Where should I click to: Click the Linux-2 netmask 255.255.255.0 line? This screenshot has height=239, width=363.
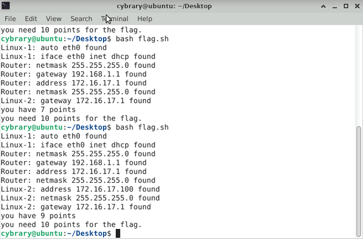[x=80, y=198]
